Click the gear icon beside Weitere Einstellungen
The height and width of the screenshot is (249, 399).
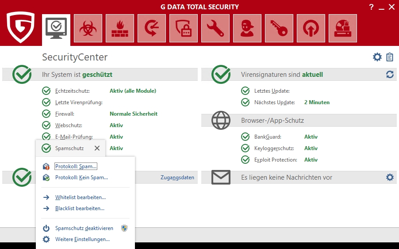coord(46,239)
